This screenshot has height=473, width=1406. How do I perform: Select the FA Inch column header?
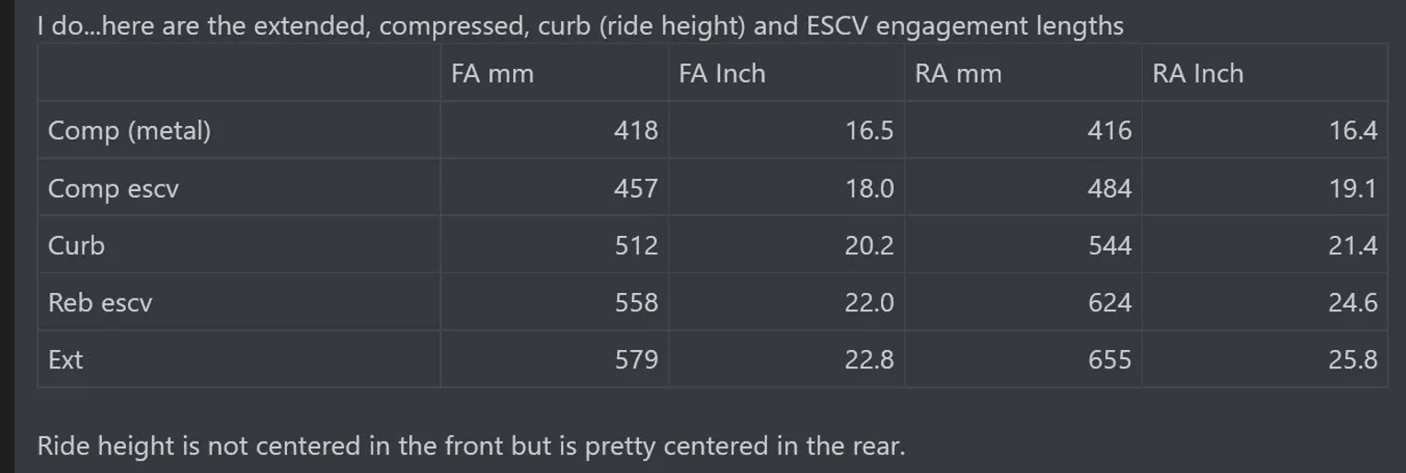pyautogui.click(x=722, y=73)
